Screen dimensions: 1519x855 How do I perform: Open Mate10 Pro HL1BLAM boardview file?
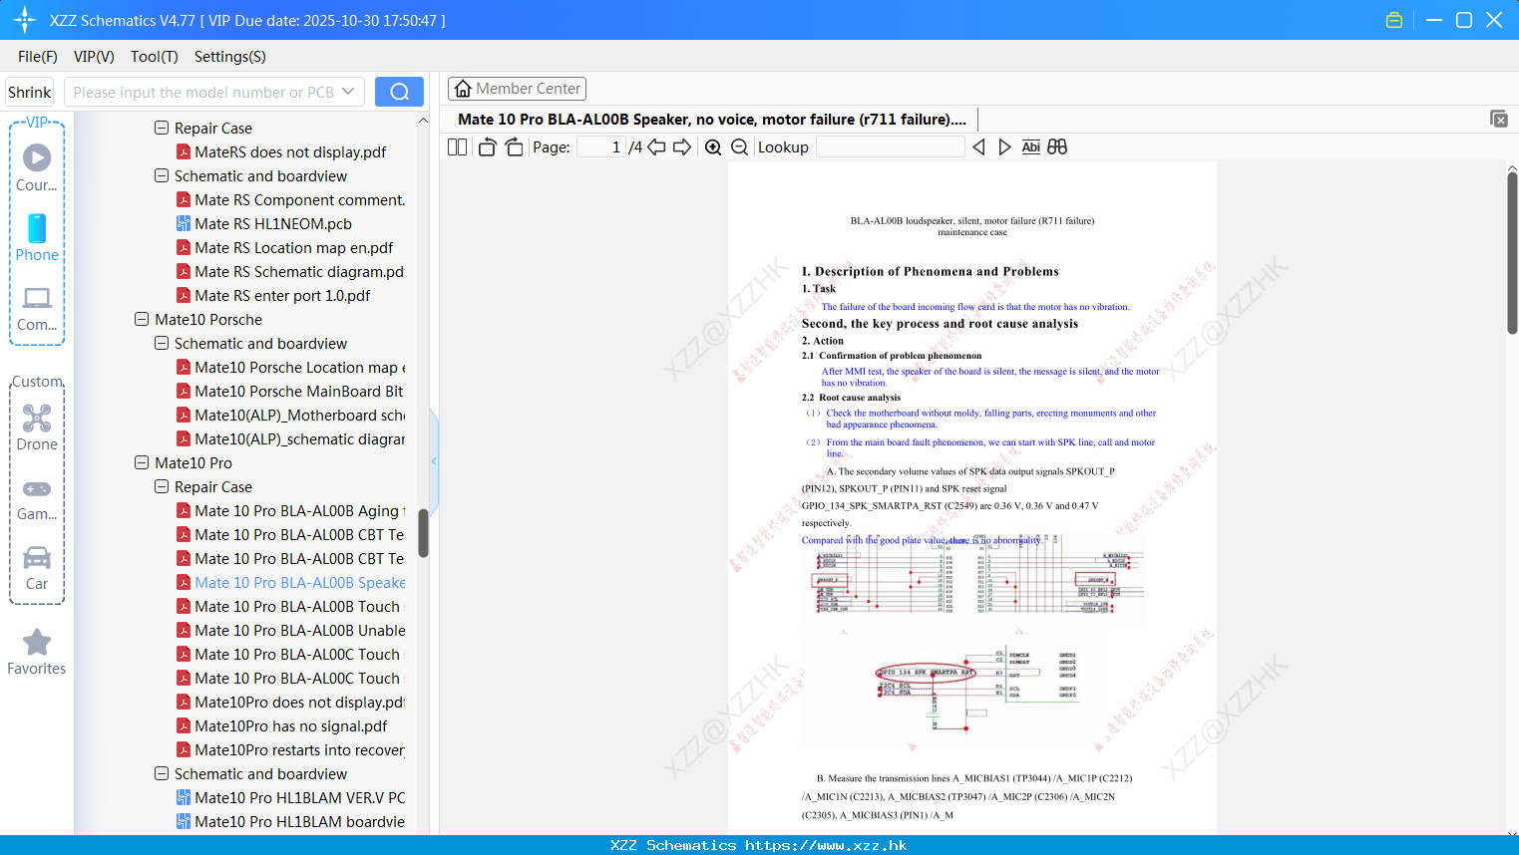(290, 821)
